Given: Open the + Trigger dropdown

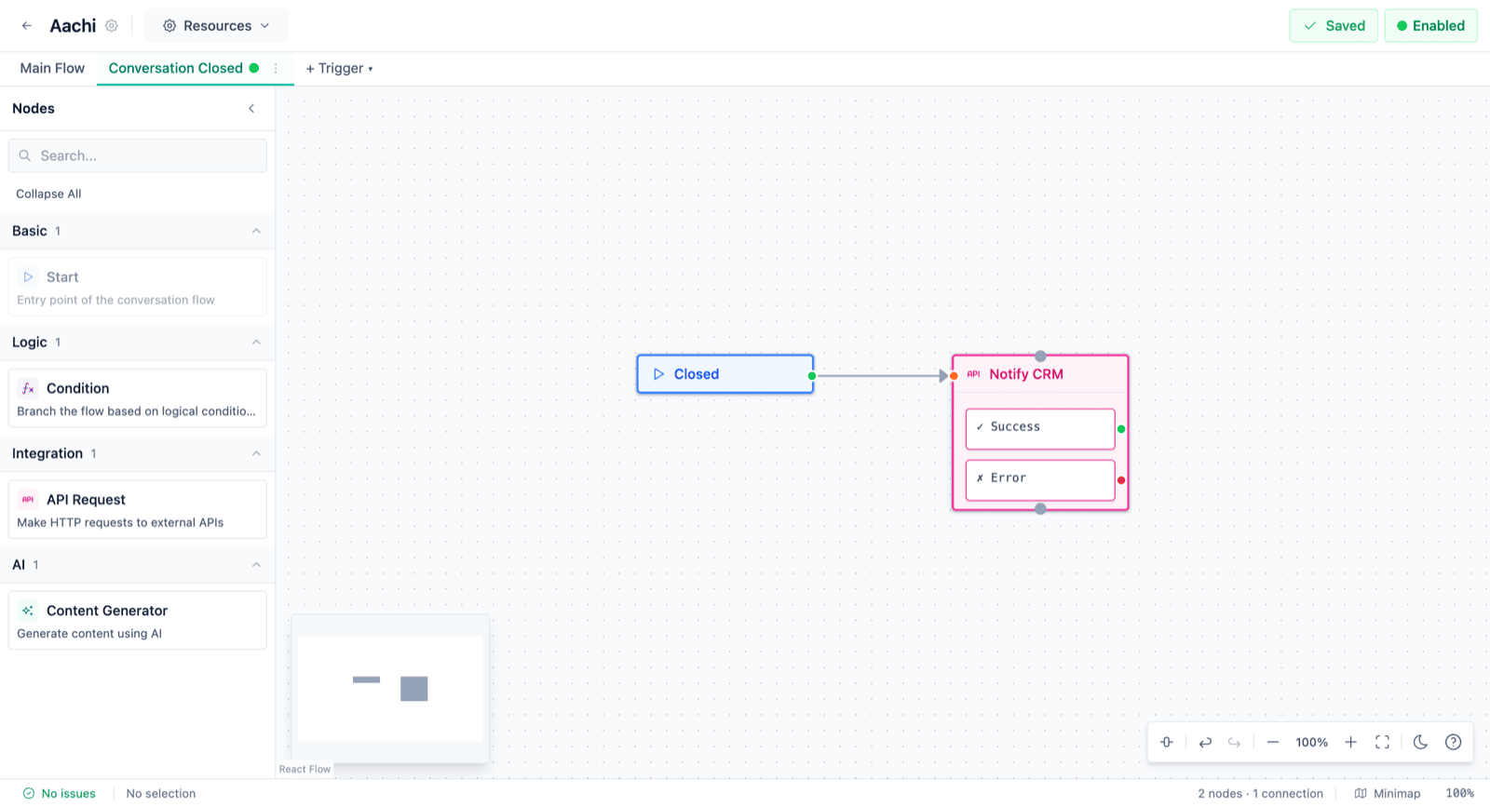Looking at the screenshot, I should pyautogui.click(x=339, y=68).
